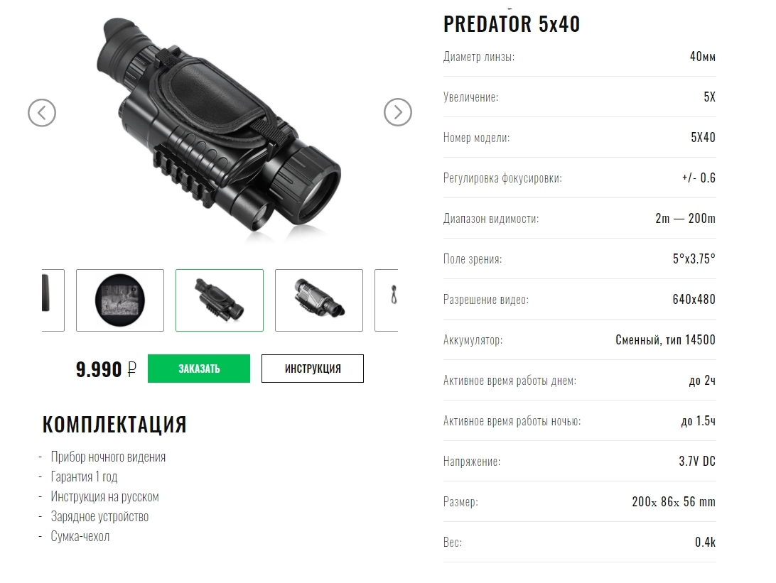Screen dimensions: 776x583
Task: Select the night vision deer view thumbnail
Action: 120,300
